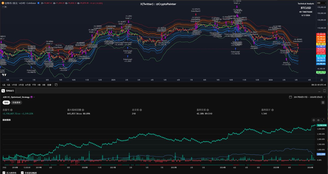Click the Bitcoin coin logo before the symbol name
The height and width of the screenshot is (174, 328).
tap(3, 3)
